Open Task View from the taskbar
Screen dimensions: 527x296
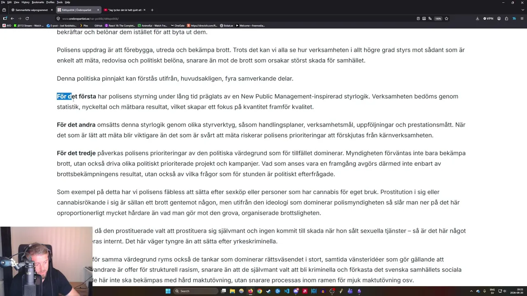[224, 291]
